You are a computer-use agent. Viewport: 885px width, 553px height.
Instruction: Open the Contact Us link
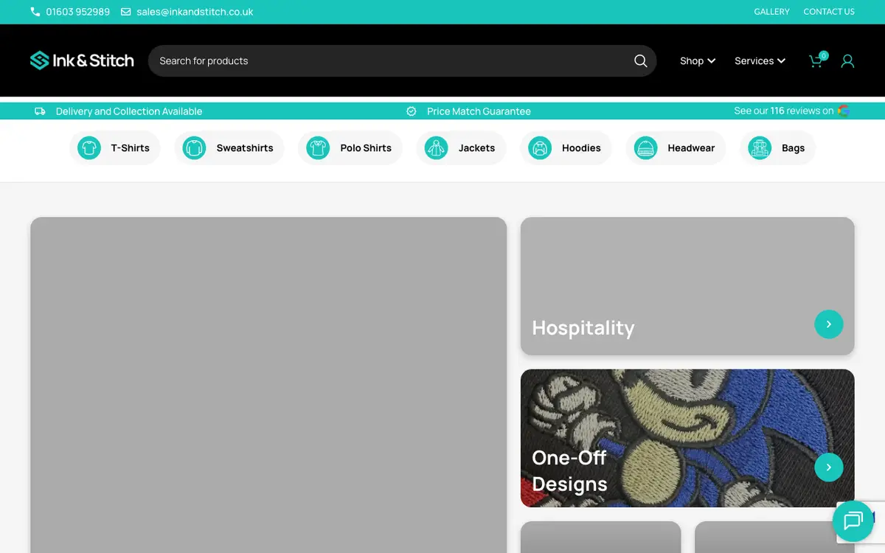click(829, 12)
